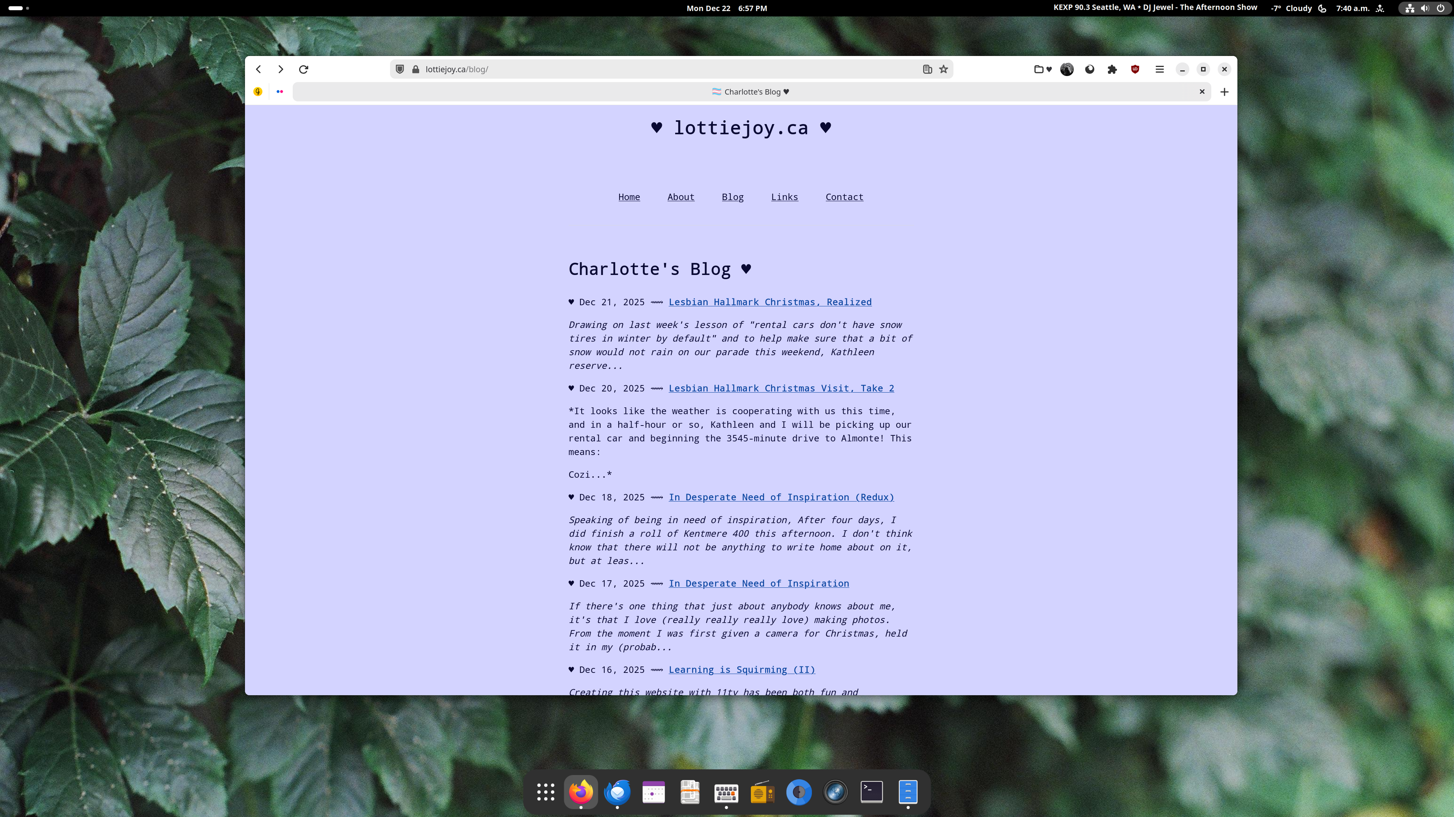
Task: Open the terminal from the dock
Action: pyautogui.click(x=872, y=792)
